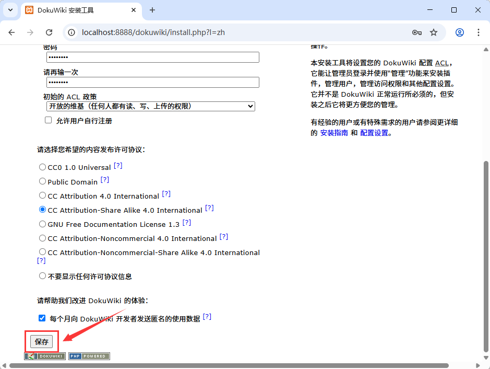The width and height of the screenshot is (490, 369).
Task: Open a new browser tab
Action: coord(152,10)
